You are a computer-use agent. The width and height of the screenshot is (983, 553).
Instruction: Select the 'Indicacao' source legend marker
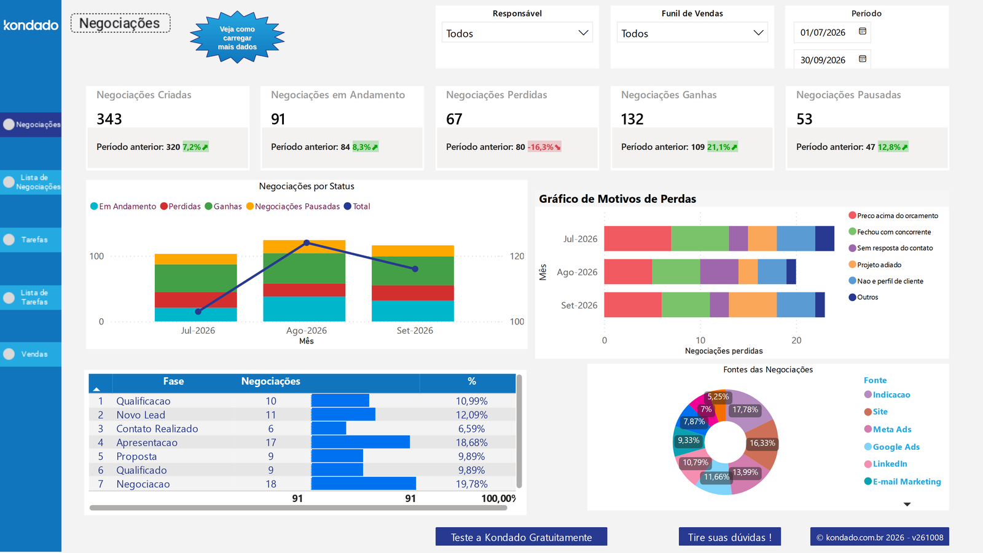[x=868, y=394]
